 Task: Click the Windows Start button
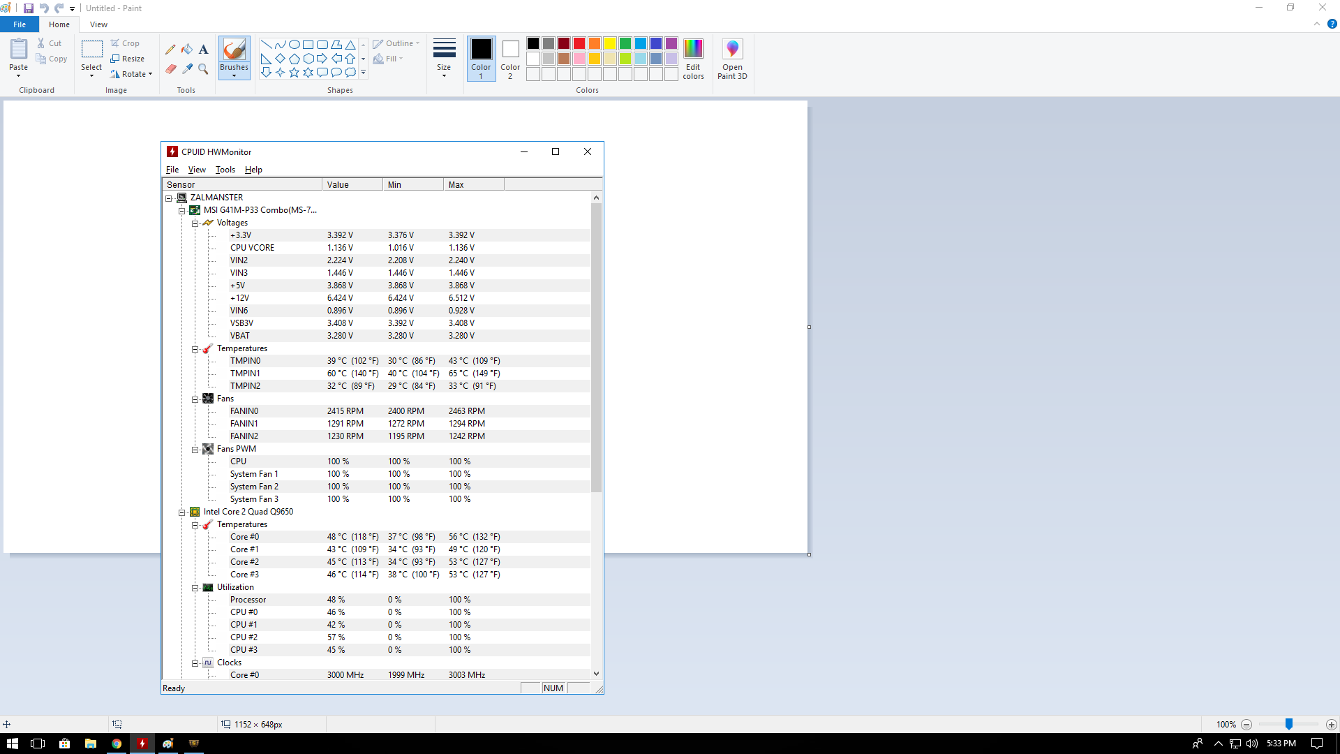coord(13,744)
